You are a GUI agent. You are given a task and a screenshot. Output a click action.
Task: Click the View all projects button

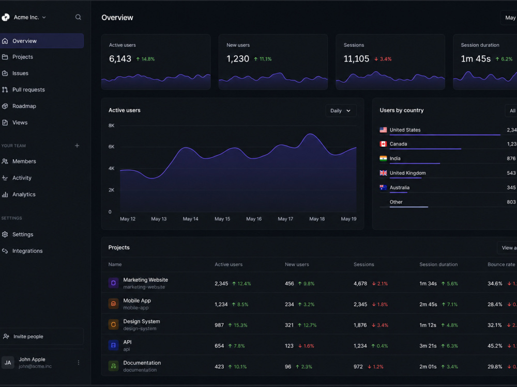[x=507, y=248]
